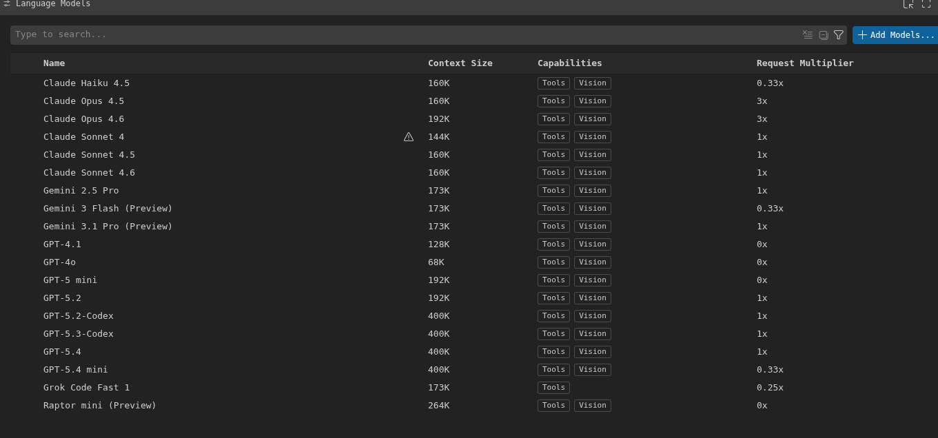938x438 pixels.
Task: Click the 400K context size for GPT-5.4
Action: 439,352
